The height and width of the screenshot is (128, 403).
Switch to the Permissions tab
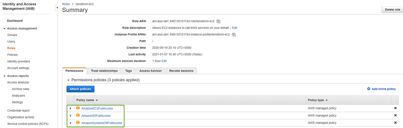click(x=74, y=71)
